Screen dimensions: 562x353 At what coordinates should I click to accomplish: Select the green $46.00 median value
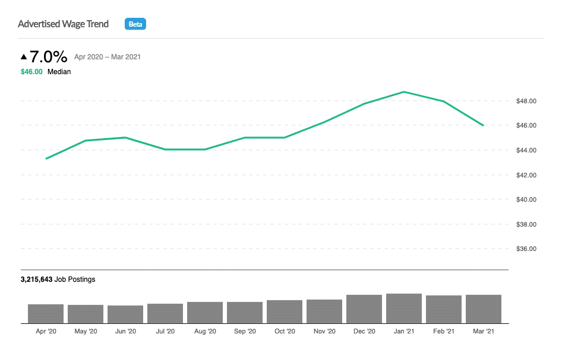pos(31,72)
